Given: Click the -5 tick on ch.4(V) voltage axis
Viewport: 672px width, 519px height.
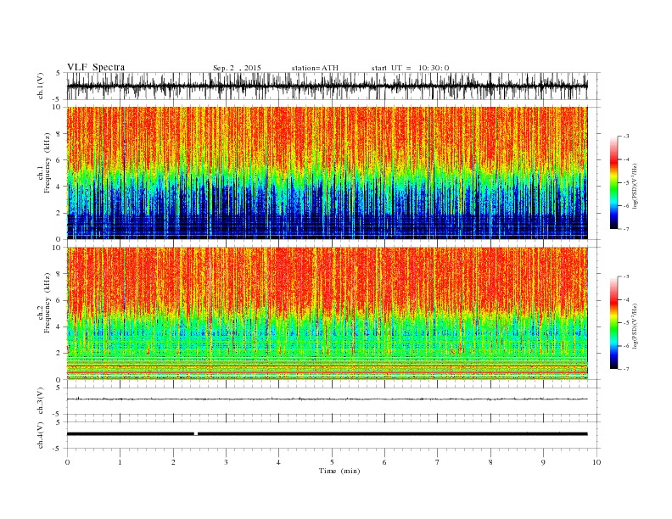Looking at the screenshot, I should [x=57, y=449].
